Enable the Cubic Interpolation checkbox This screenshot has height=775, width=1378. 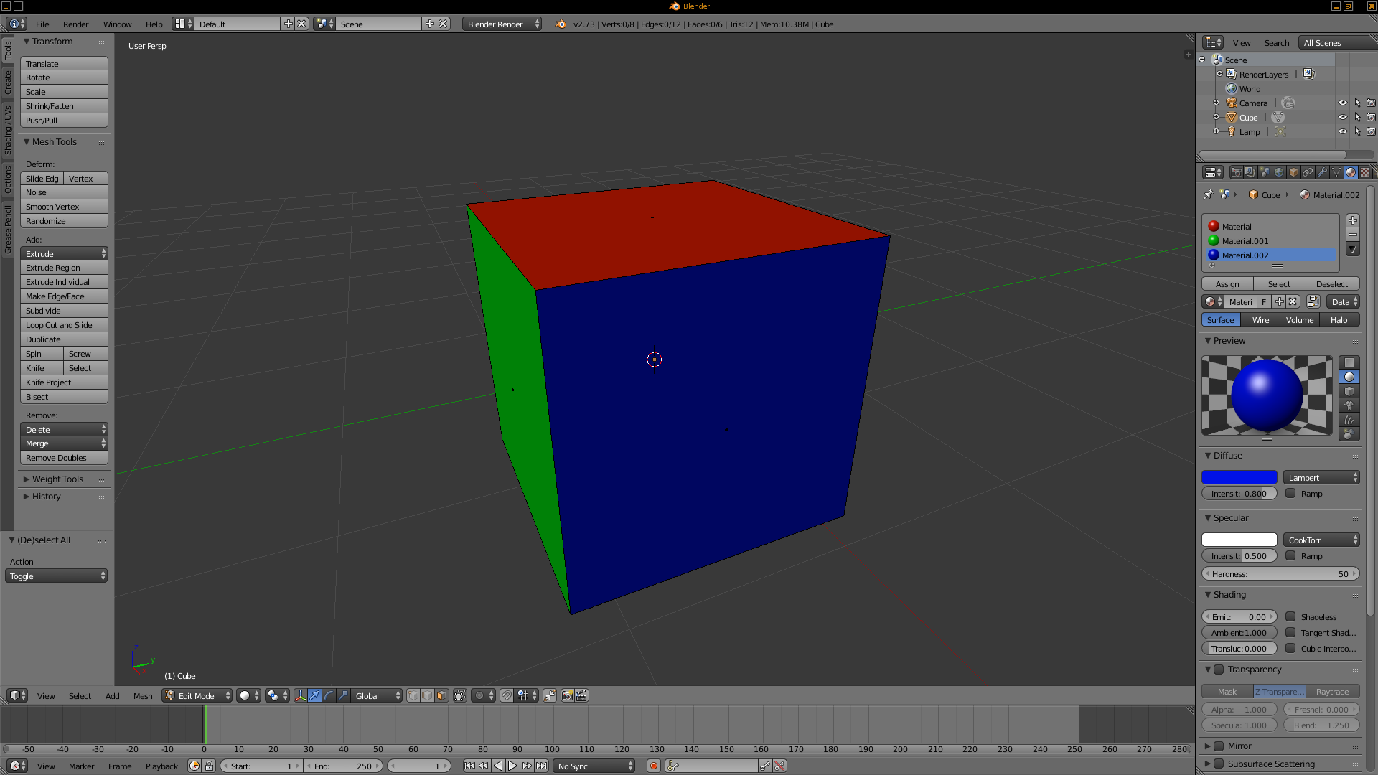(1290, 648)
